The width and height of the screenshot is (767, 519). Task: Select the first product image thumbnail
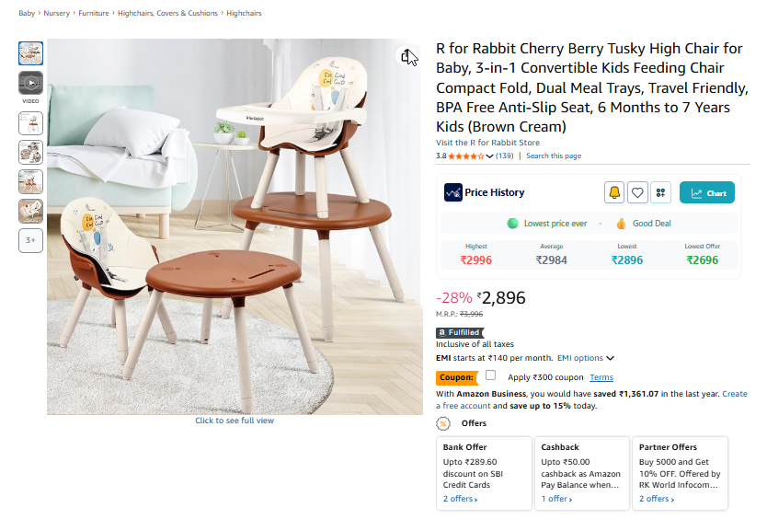point(30,53)
